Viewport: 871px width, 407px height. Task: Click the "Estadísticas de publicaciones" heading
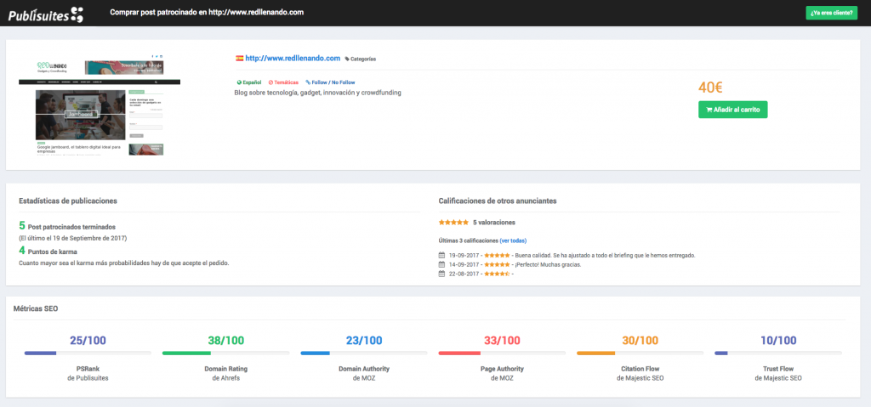[68, 201]
